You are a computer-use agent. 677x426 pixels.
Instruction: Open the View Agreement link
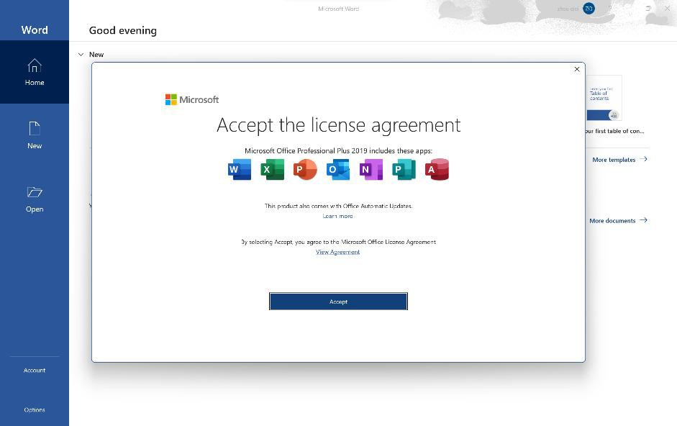click(x=337, y=252)
